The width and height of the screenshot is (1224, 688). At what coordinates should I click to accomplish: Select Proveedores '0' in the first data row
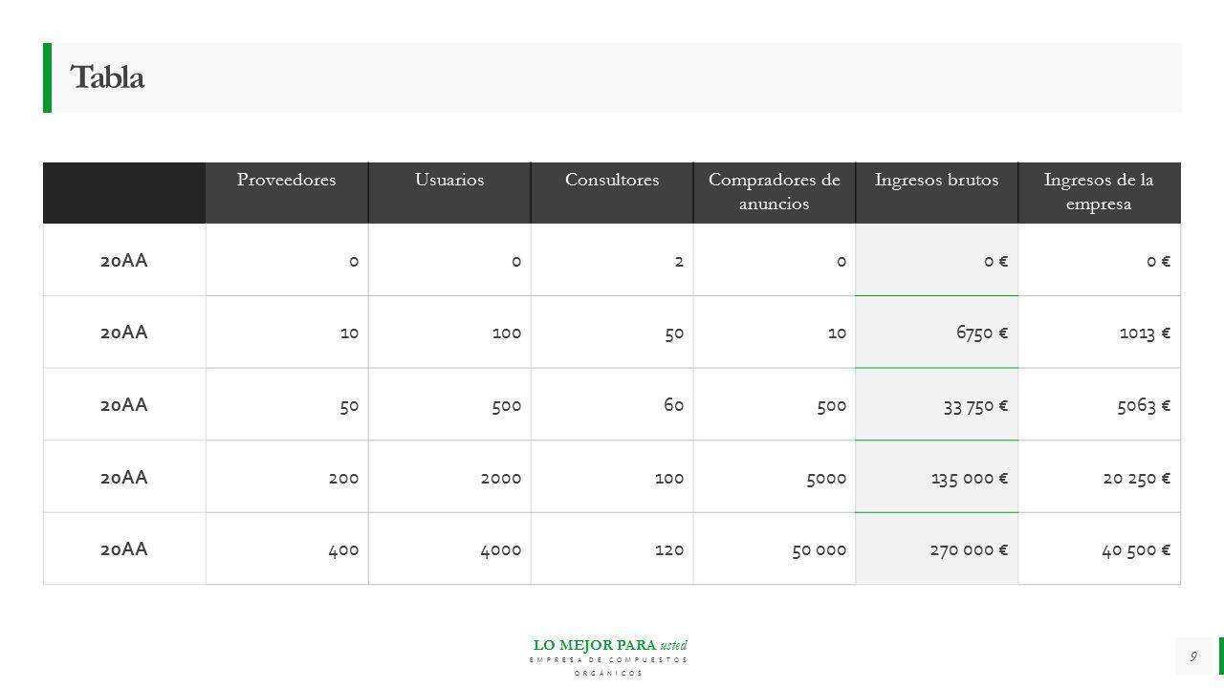(287, 260)
